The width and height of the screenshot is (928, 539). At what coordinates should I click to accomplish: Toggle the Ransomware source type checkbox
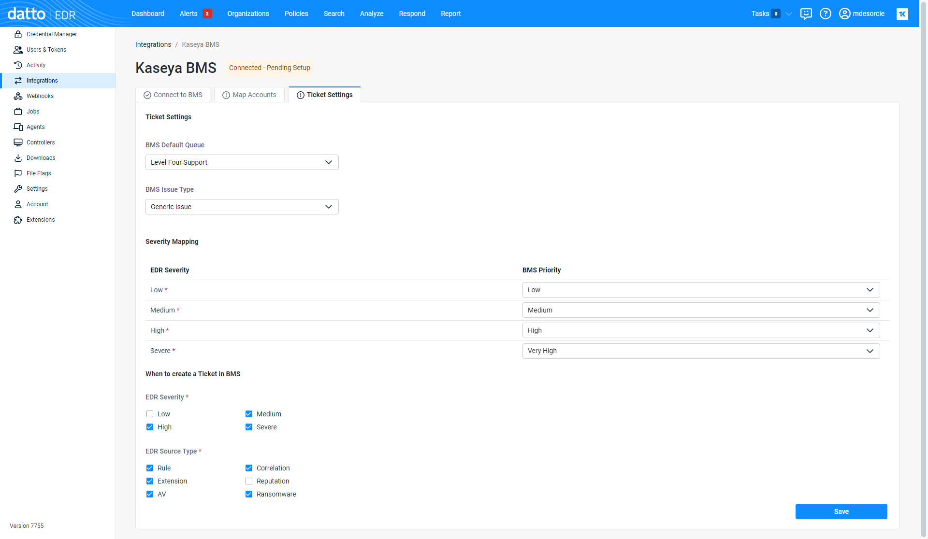coord(249,494)
